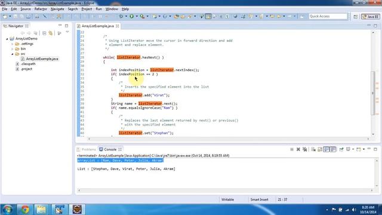Select ArrayListExample.java in Navigator tree

[42, 59]
